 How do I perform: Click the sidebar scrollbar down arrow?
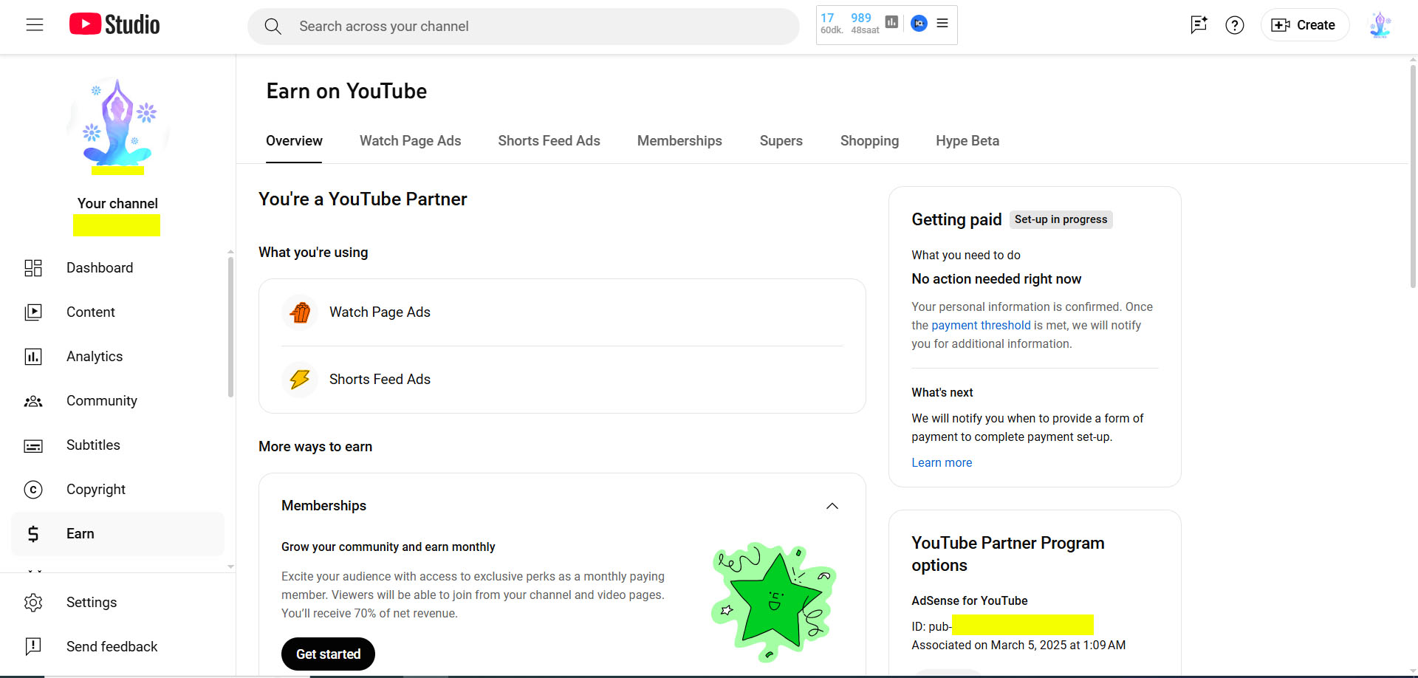(x=230, y=566)
